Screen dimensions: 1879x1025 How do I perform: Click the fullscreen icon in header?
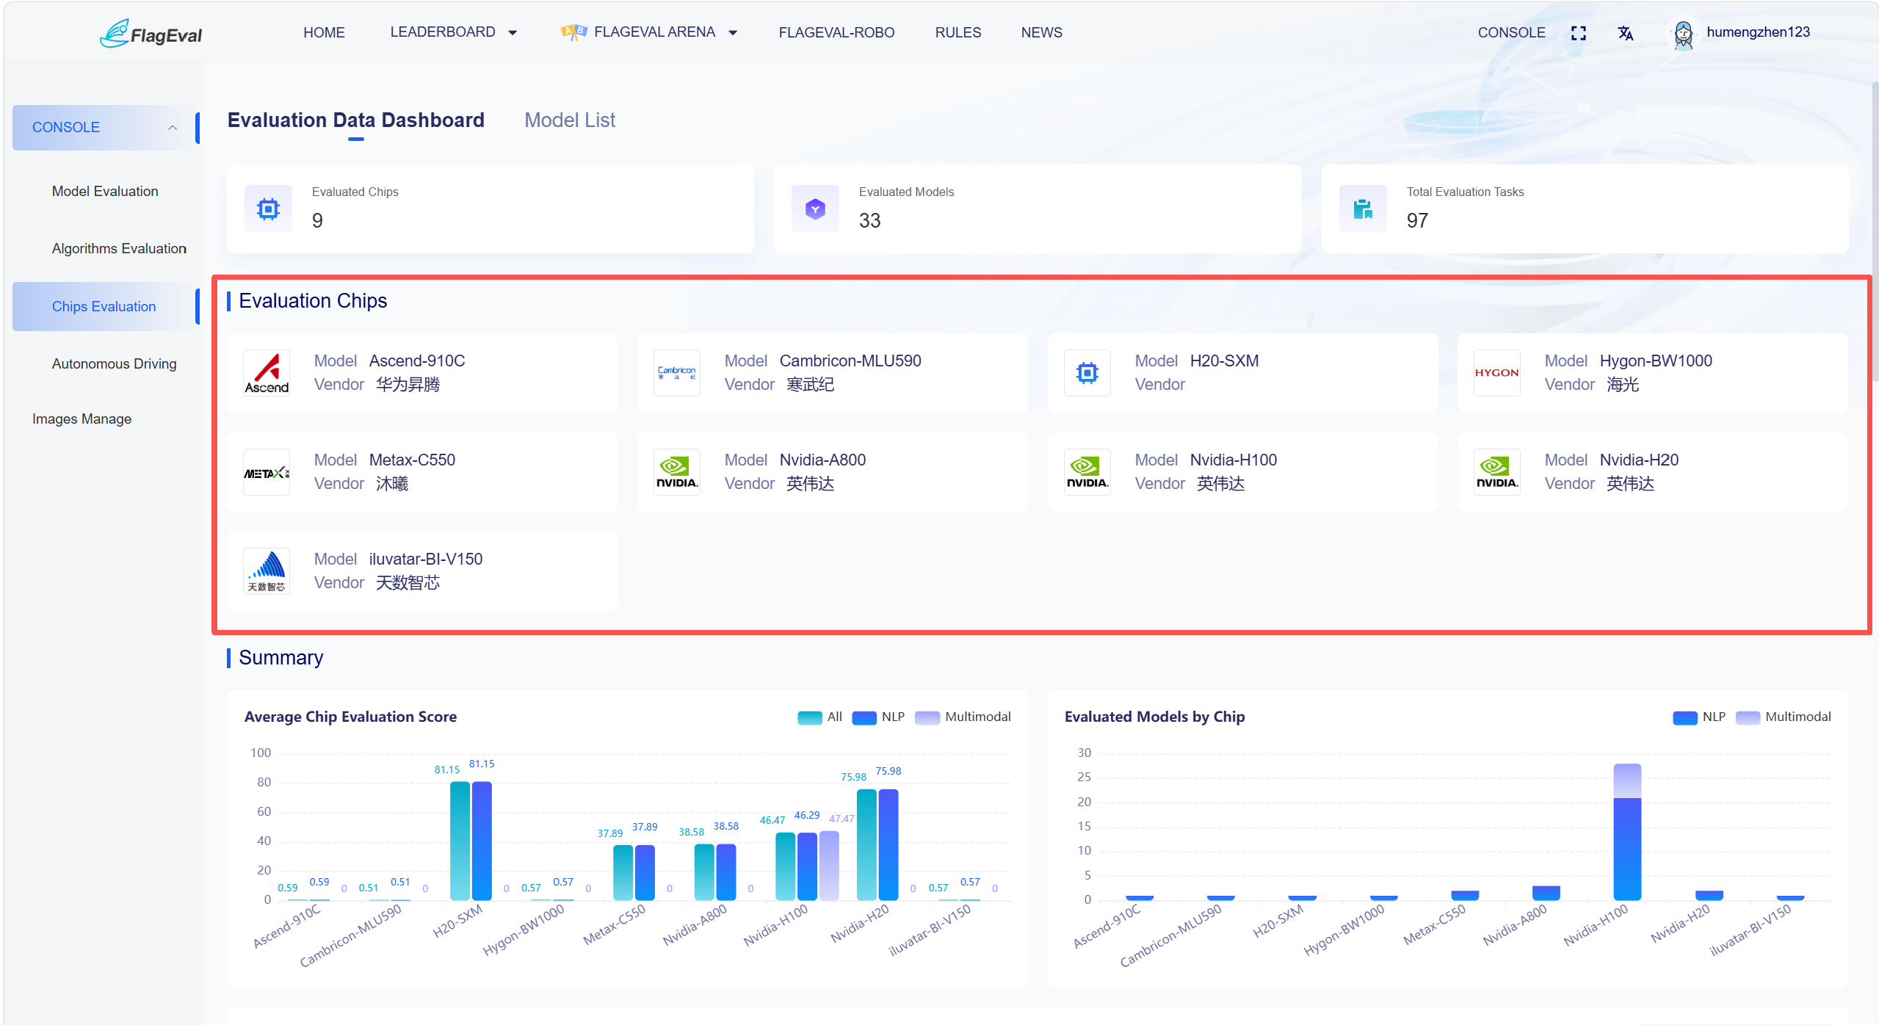pos(1578,33)
